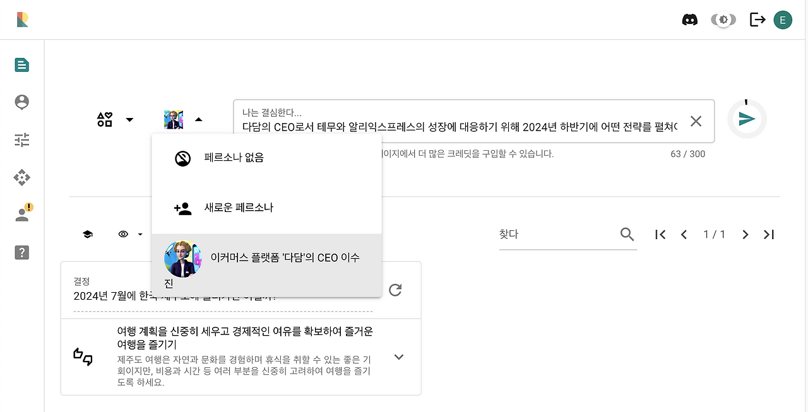808x412 pixels.
Task: Click the pagination next page arrow
Action: (x=745, y=234)
